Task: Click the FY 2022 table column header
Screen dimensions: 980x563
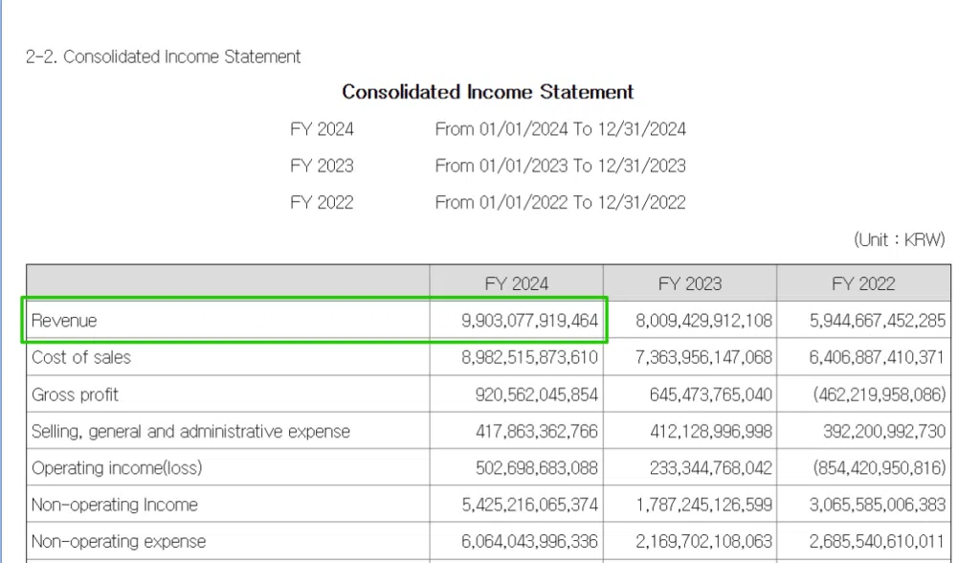Action: (x=863, y=283)
